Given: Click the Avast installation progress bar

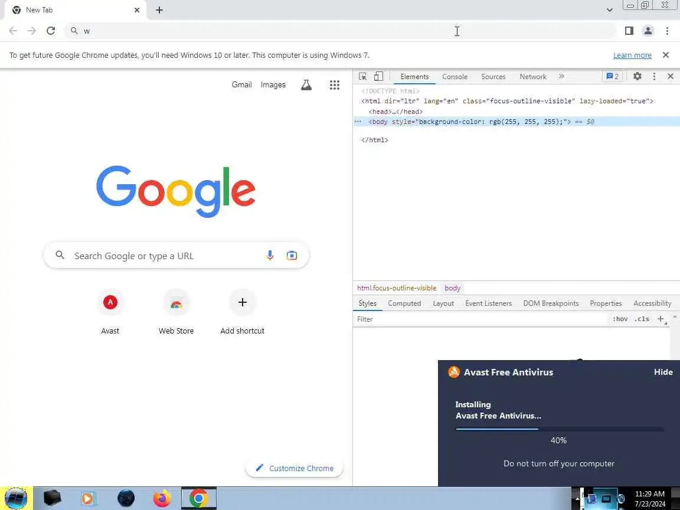Looking at the screenshot, I should point(559,429).
